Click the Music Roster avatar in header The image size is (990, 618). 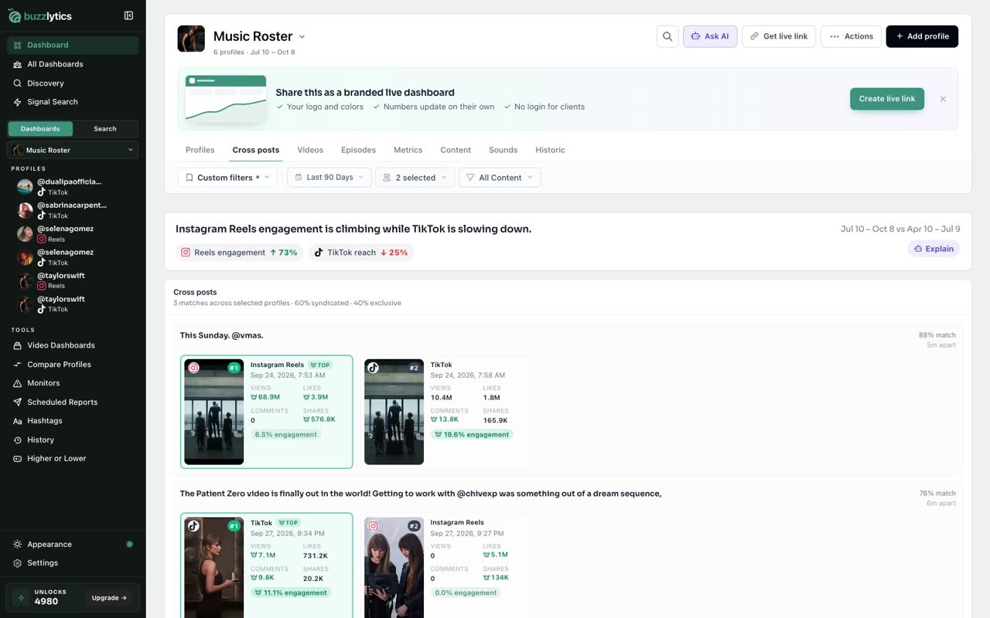pyautogui.click(x=191, y=39)
